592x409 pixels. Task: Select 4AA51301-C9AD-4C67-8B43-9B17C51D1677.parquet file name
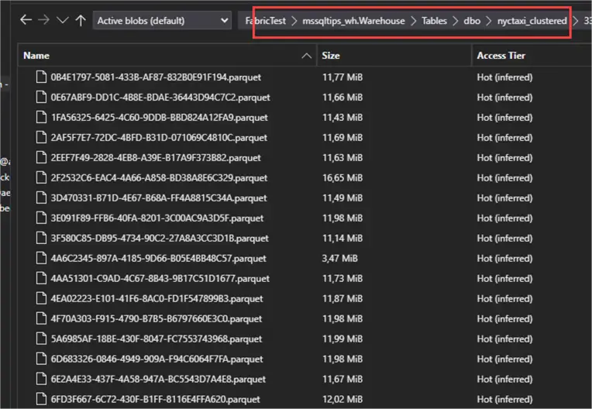(x=160, y=278)
